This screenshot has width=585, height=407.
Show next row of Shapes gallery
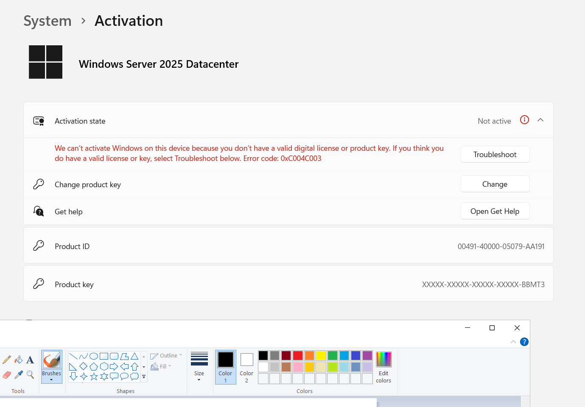pyautogui.click(x=144, y=367)
